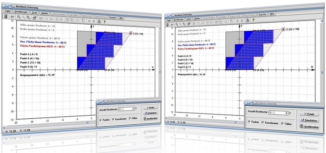Click the first red magnifier zoom icon, left window
326x153 pixels.
pos(19,17)
